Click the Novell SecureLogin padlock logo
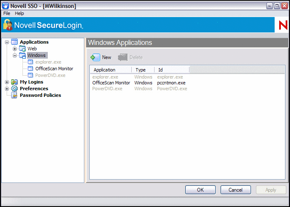 [8, 25]
